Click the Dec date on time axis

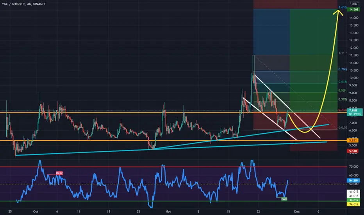click(297, 211)
